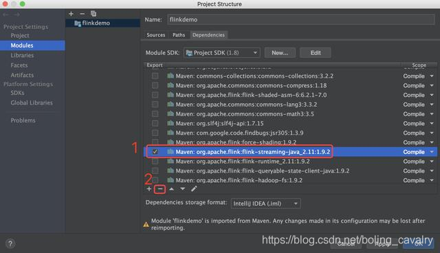
Task: Switch to the Sources tab
Action: pyautogui.click(x=156, y=35)
